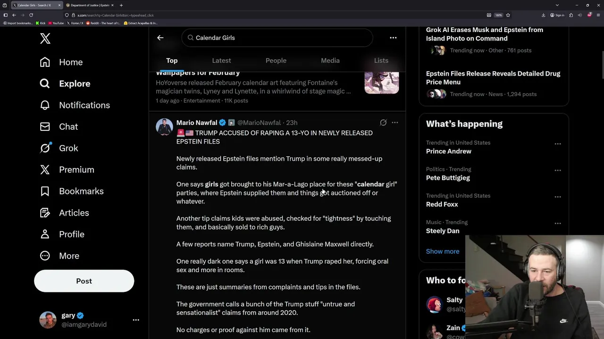Click the browser back button
The image size is (604, 339).
(14, 15)
